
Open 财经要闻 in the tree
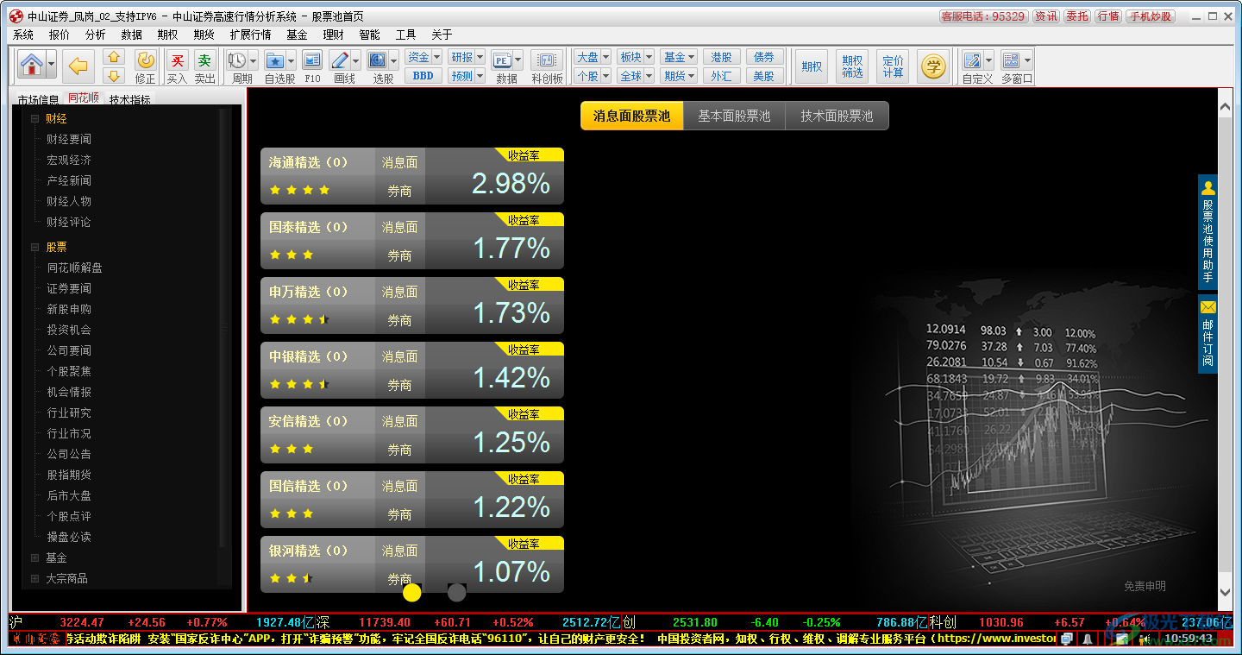click(x=69, y=140)
